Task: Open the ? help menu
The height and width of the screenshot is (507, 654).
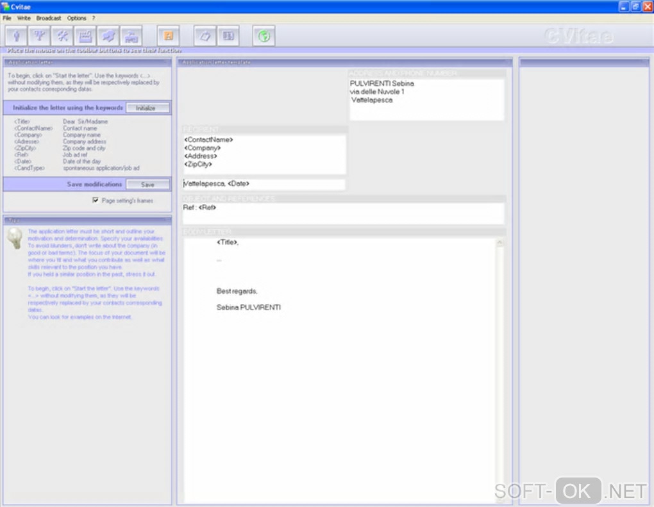Action: [94, 18]
